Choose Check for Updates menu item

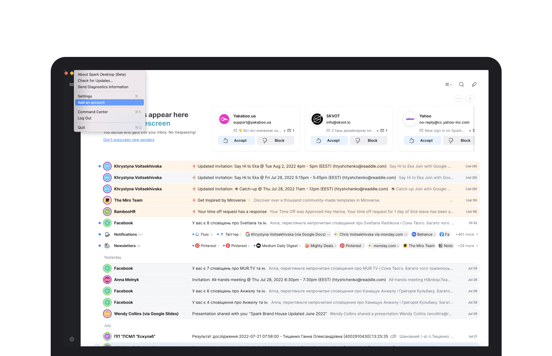click(109, 81)
